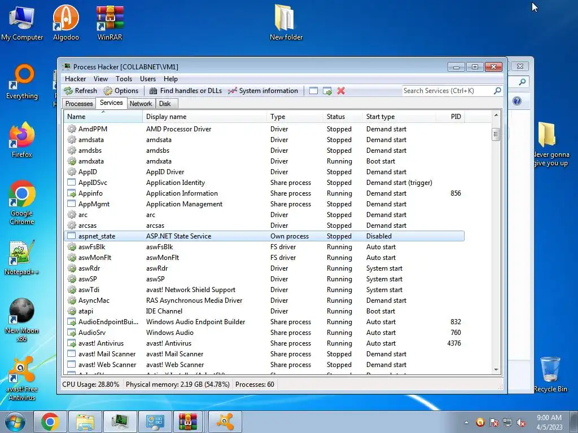
Task: Click the Physical memory status bar entry
Action: coord(178,385)
